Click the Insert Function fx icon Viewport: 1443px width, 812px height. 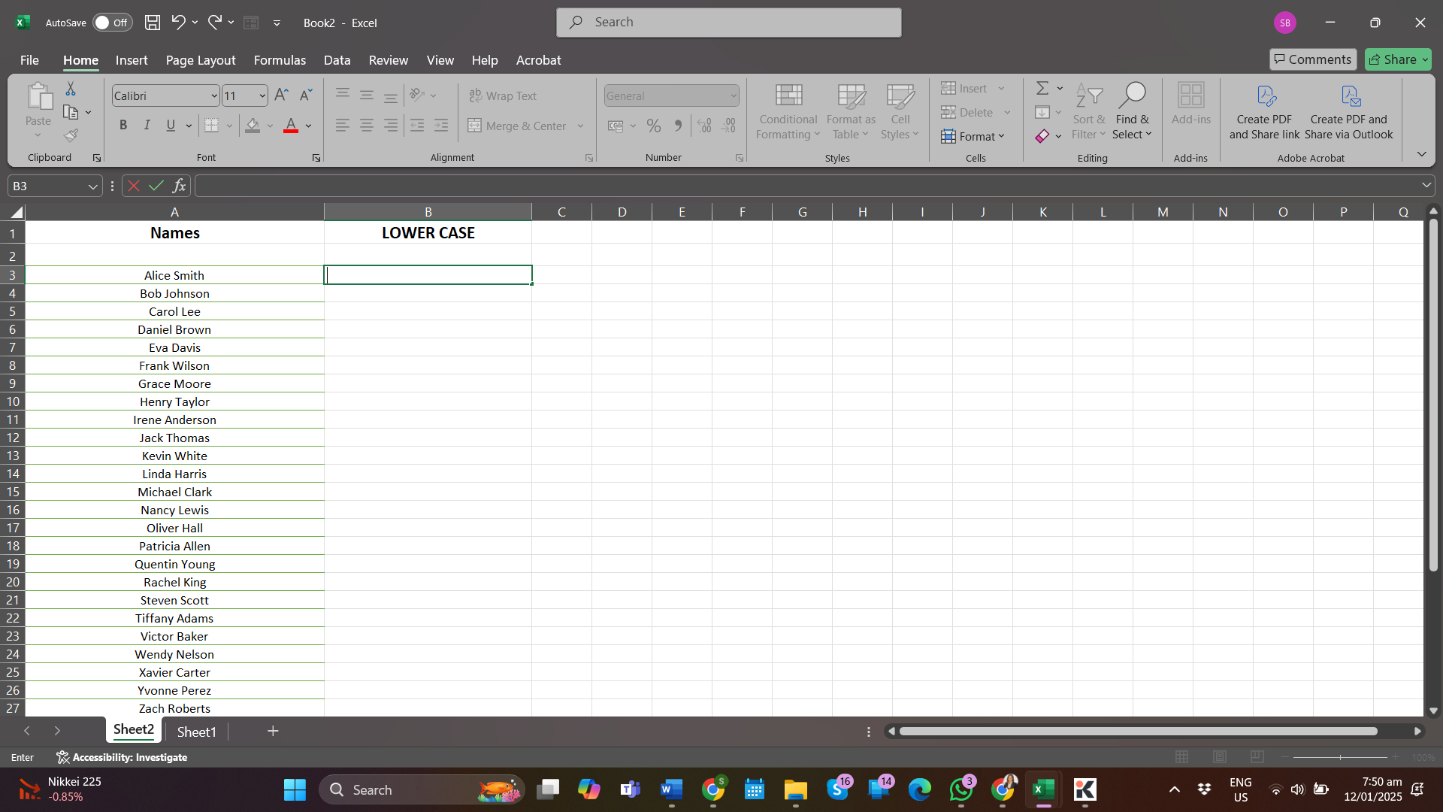coord(179,186)
